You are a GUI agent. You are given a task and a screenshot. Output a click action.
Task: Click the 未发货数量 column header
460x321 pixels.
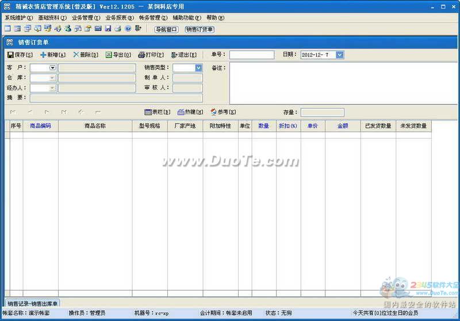[413, 126]
